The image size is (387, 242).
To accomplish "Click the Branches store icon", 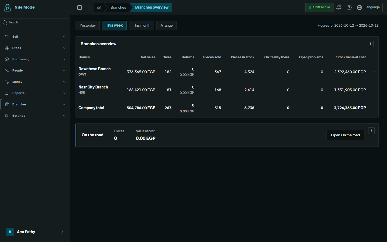I will click(7, 104).
